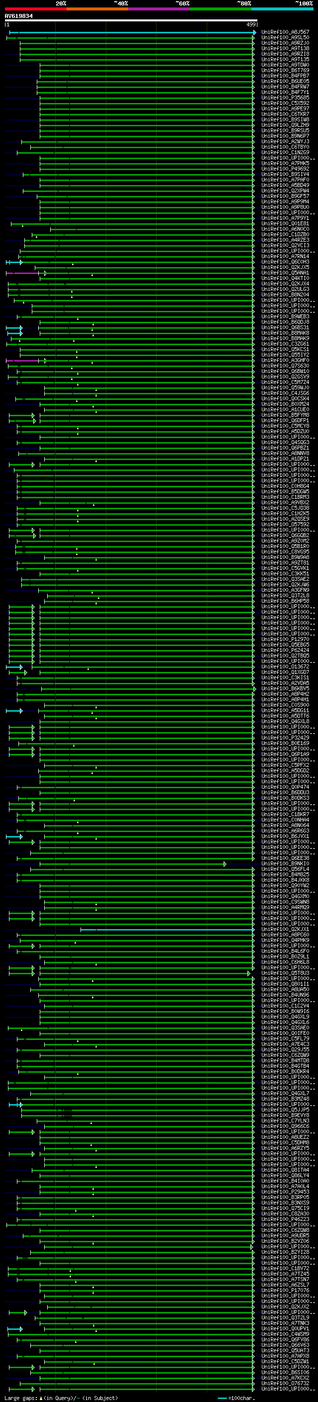Open hit UniRef100_A9TDW0
The width and height of the screenshot is (318, 1402).
285,65
